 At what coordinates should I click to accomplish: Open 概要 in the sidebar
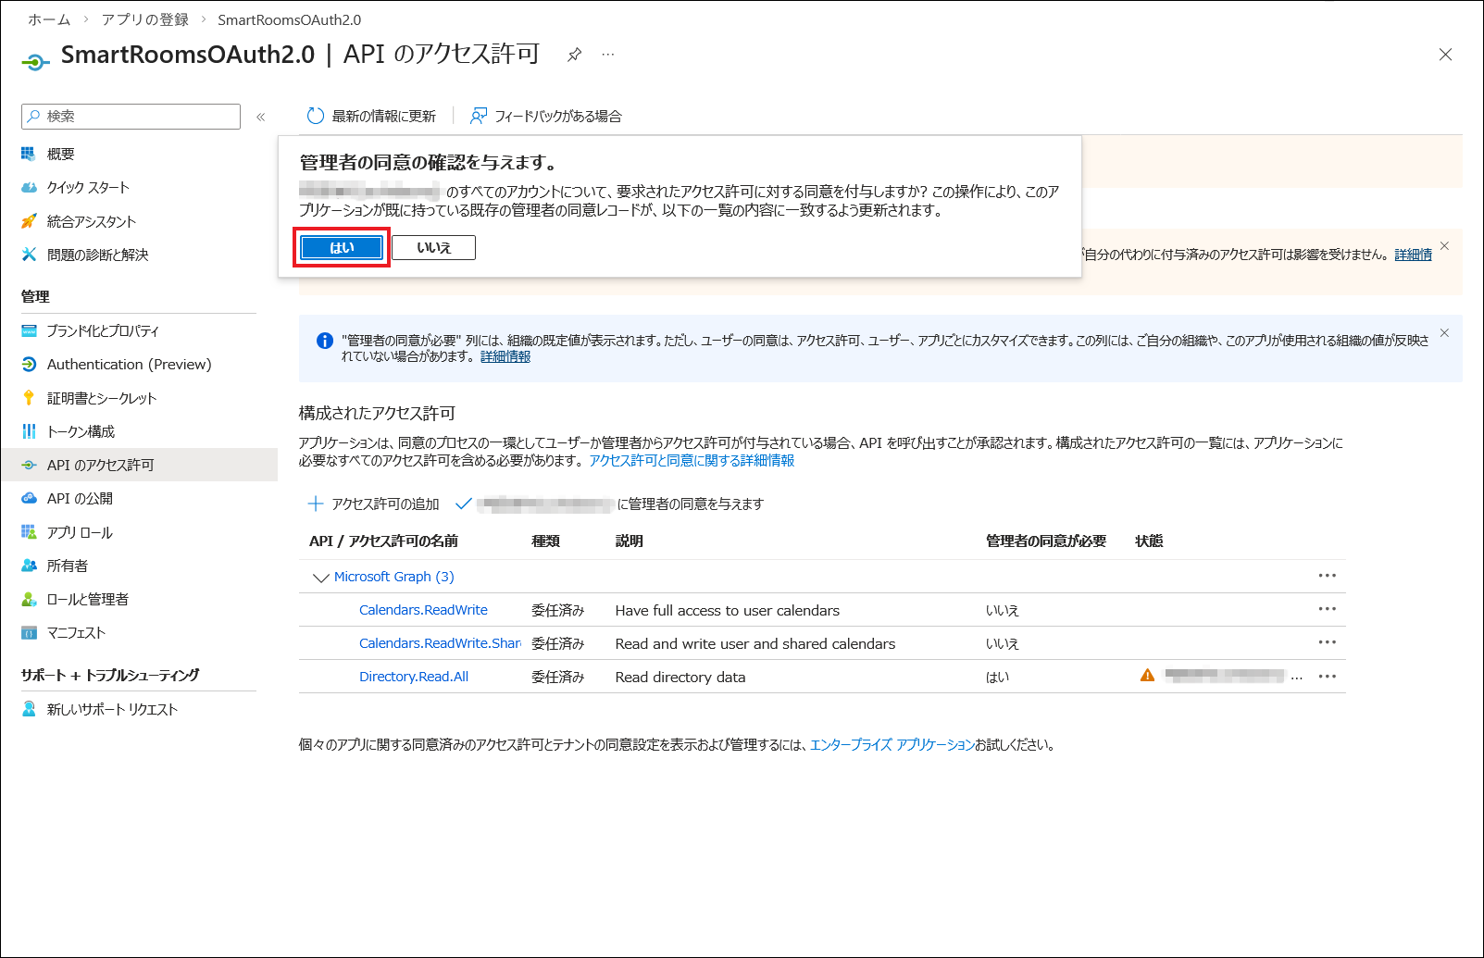tap(61, 154)
